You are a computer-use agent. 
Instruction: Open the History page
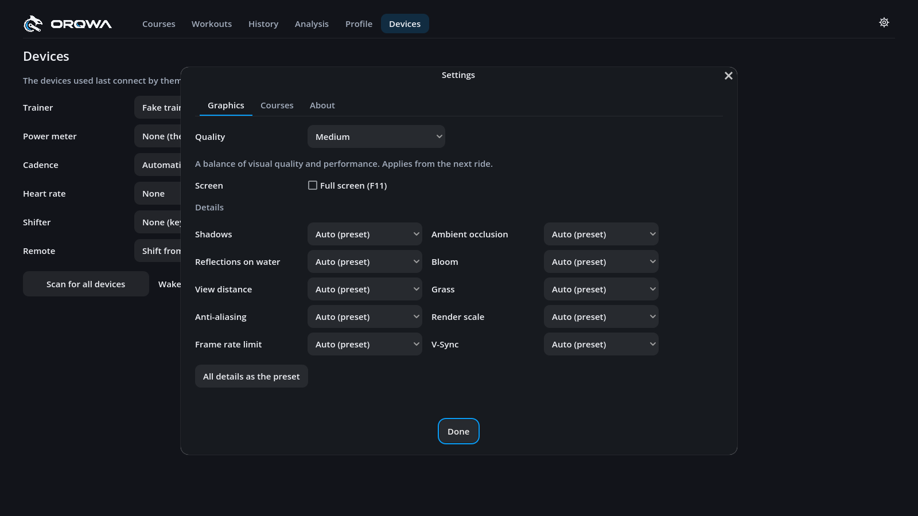[x=263, y=24]
